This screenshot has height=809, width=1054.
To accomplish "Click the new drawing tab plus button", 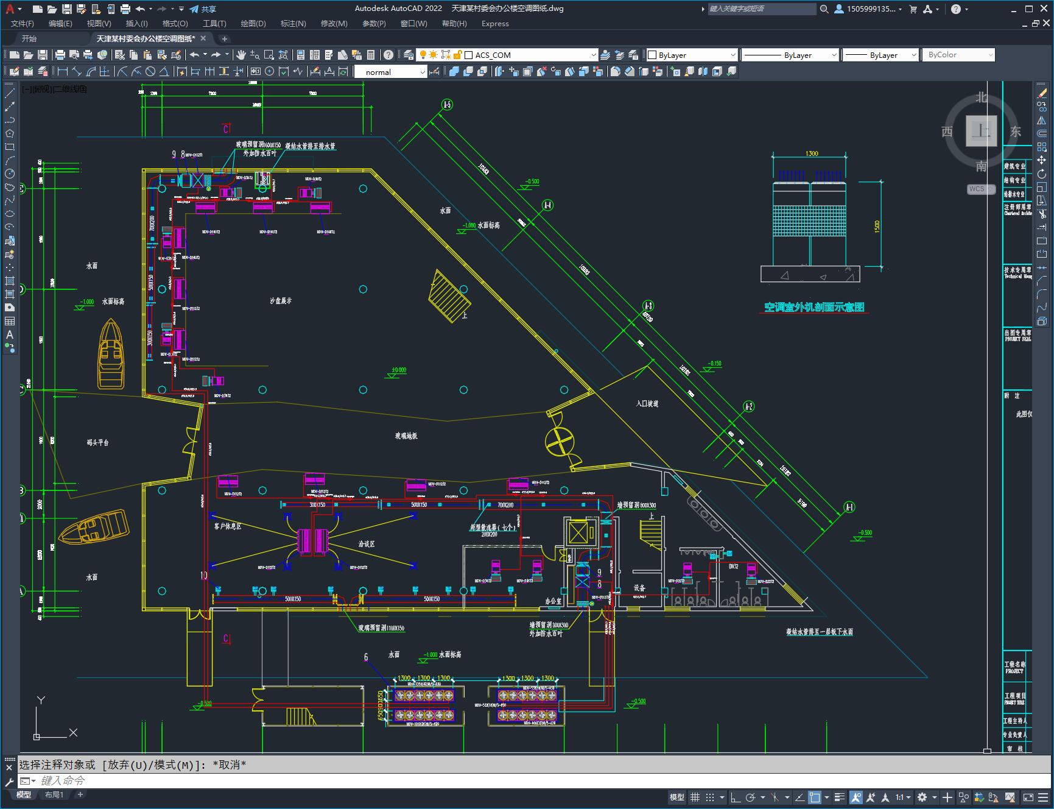I will coord(224,38).
